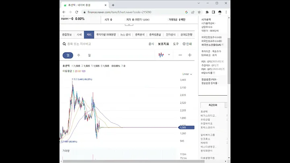Open the tab search chevron
Viewport: 290px width, 163px height.
coord(199,3)
